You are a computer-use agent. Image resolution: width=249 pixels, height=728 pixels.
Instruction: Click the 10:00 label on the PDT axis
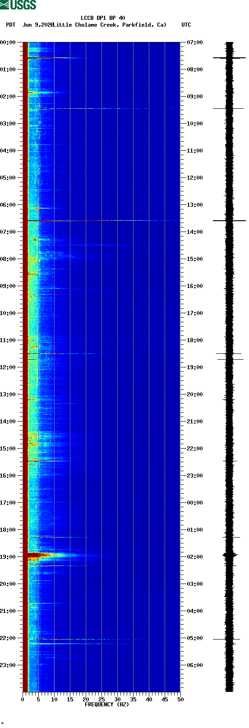pyautogui.click(x=8, y=313)
